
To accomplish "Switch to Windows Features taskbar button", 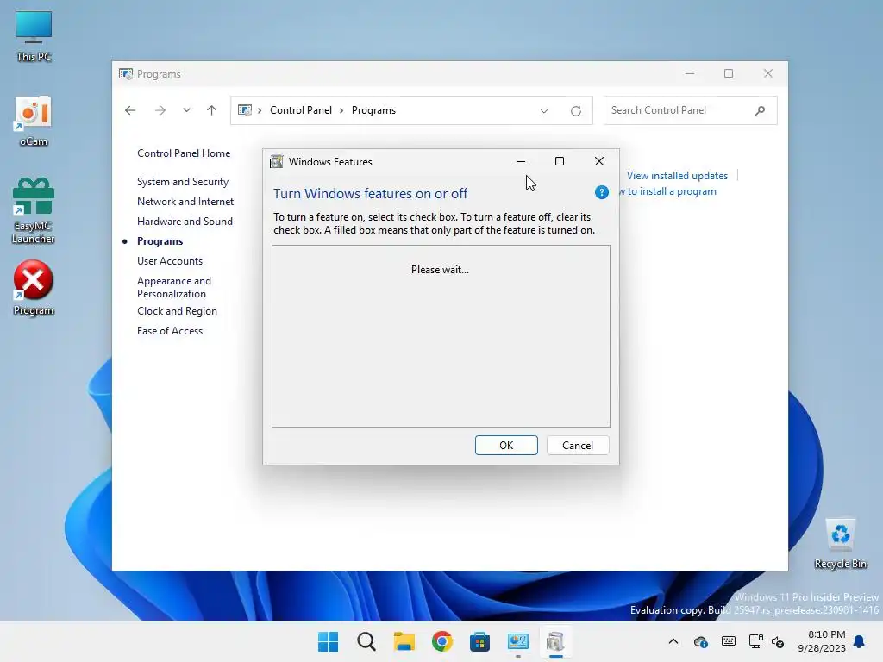I will pyautogui.click(x=555, y=641).
